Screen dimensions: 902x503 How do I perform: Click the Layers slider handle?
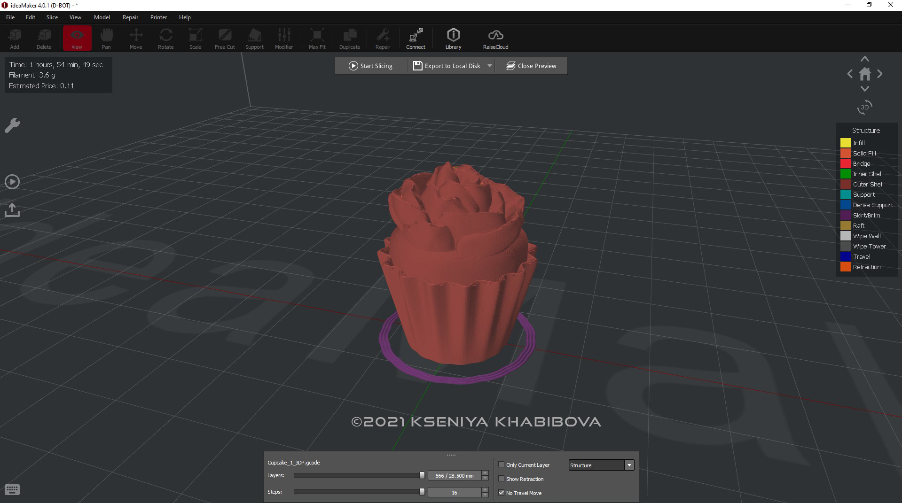[422, 475]
